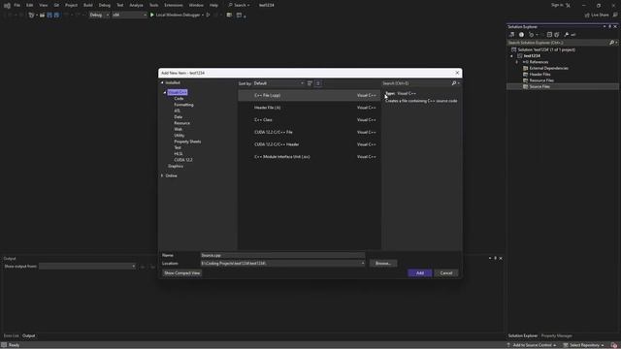Select the Code category
Screen dimensions: 621x349
[179, 99]
